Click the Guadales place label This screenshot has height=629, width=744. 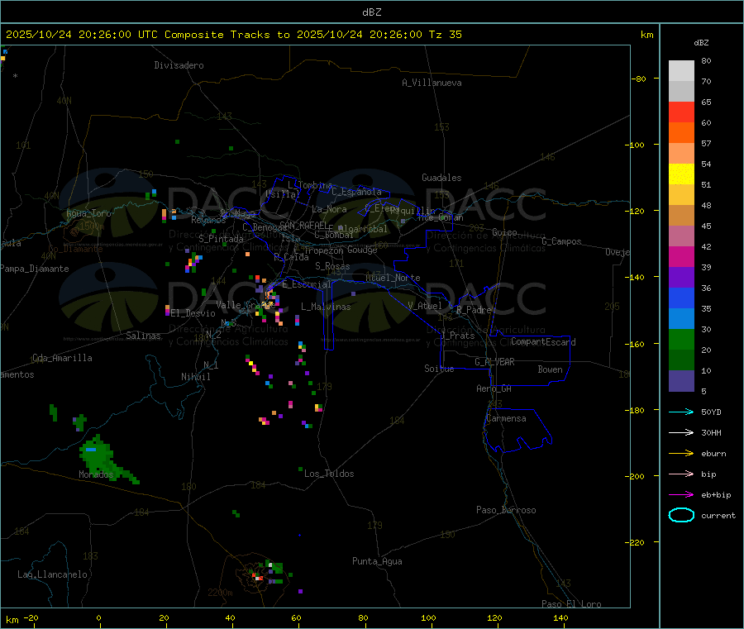pos(441,178)
